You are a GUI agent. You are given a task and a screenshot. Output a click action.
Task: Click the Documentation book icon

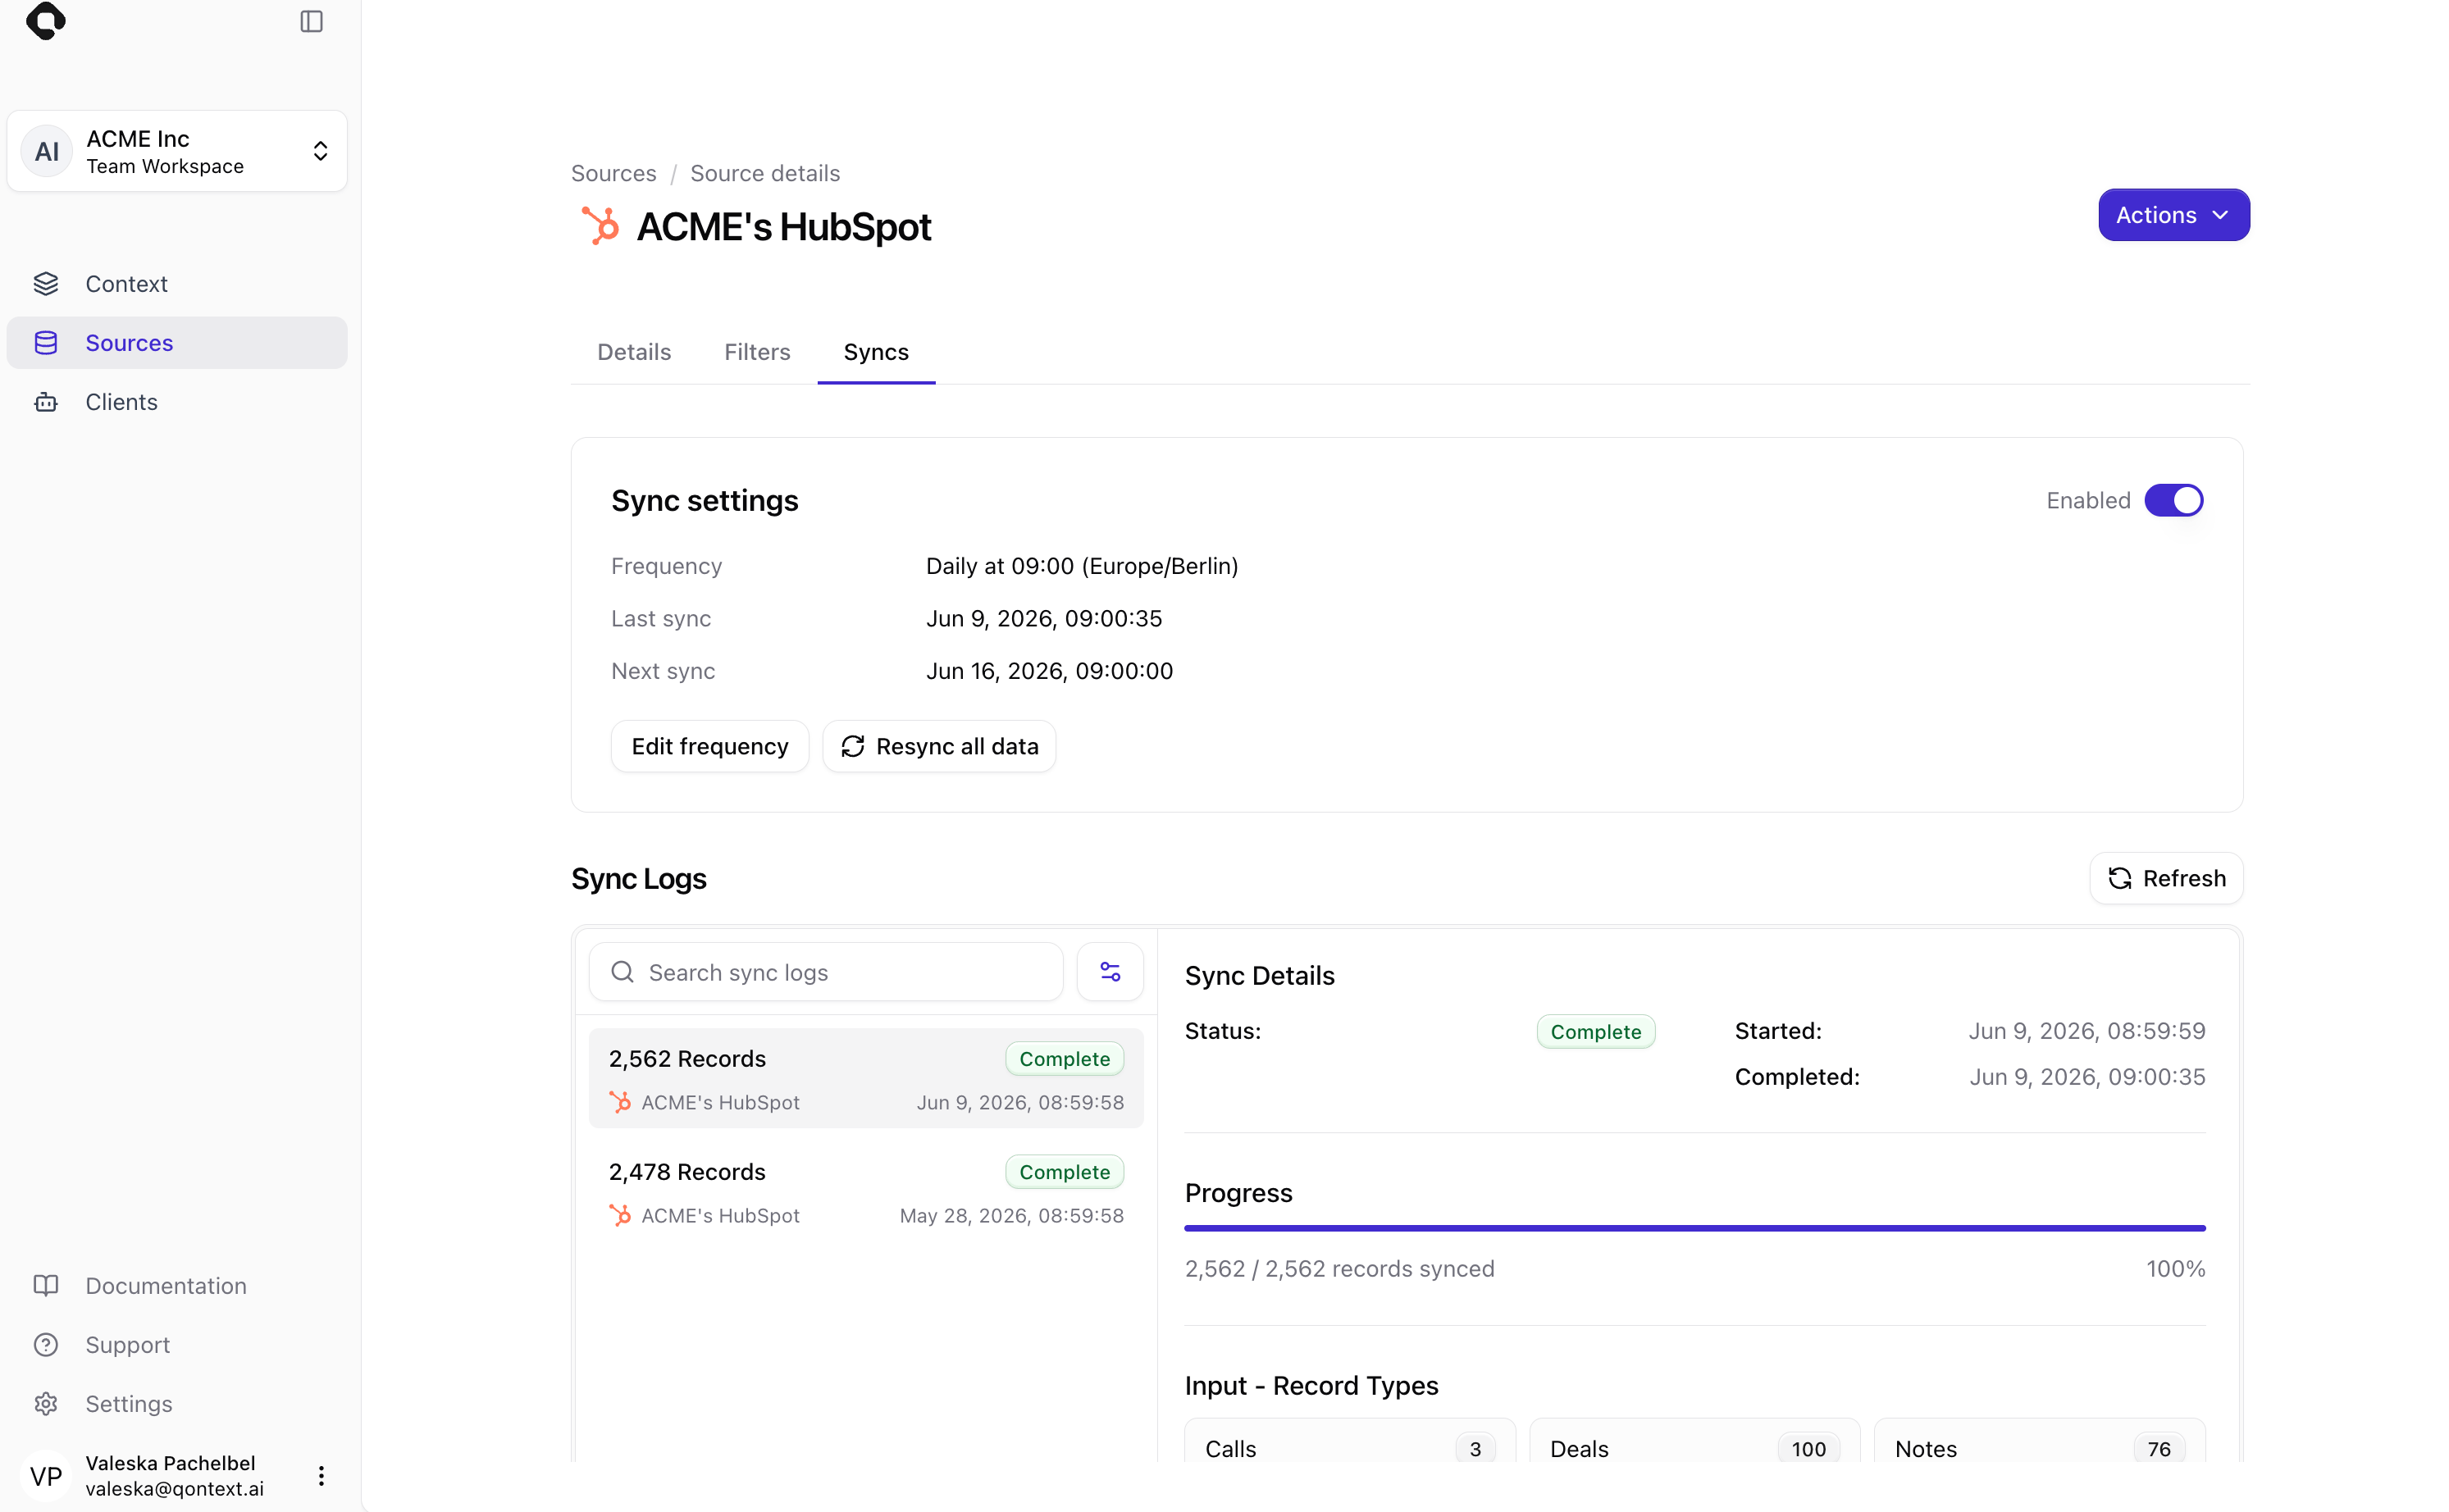(x=46, y=1286)
